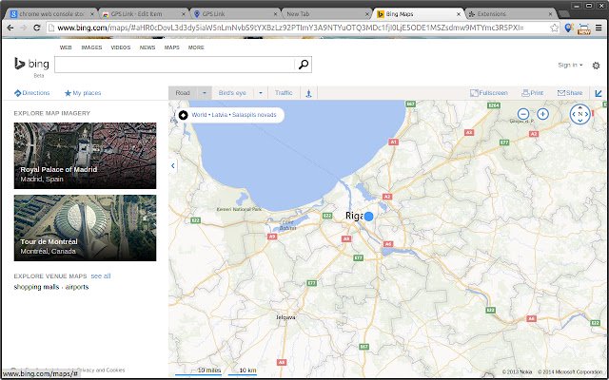Open the MAPS menu item
Image resolution: width=609 pixels, height=380 pixels.
tap(172, 47)
